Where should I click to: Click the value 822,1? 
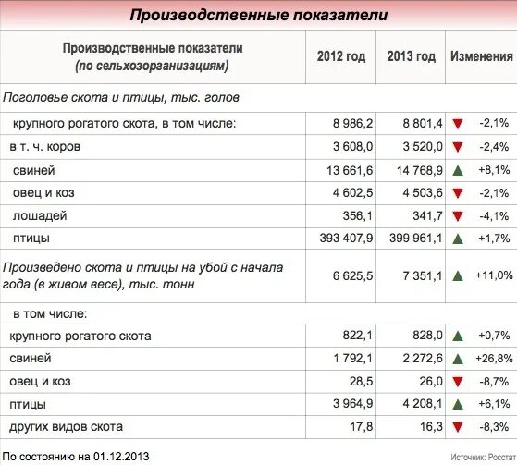click(x=358, y=336)
